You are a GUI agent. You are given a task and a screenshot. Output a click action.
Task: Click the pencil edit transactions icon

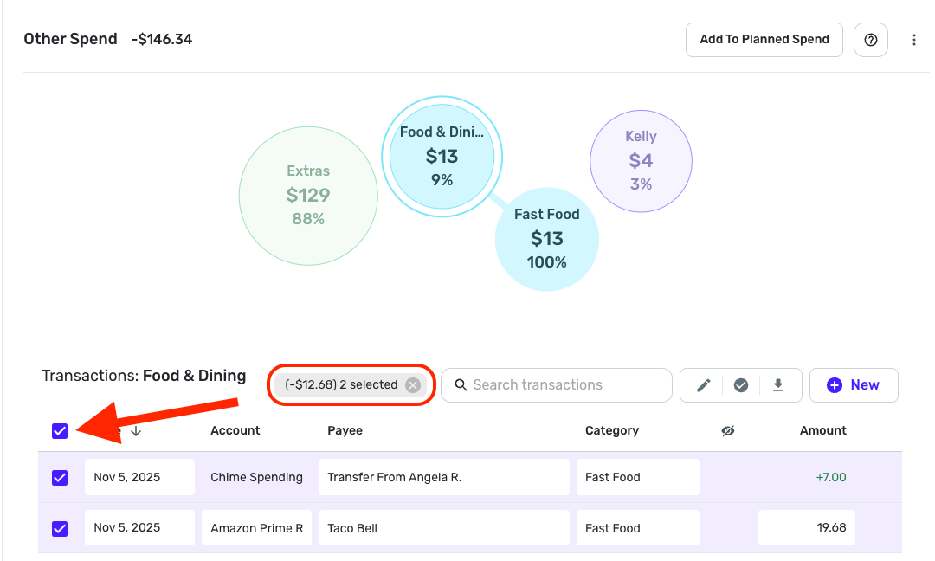(704, 385)
